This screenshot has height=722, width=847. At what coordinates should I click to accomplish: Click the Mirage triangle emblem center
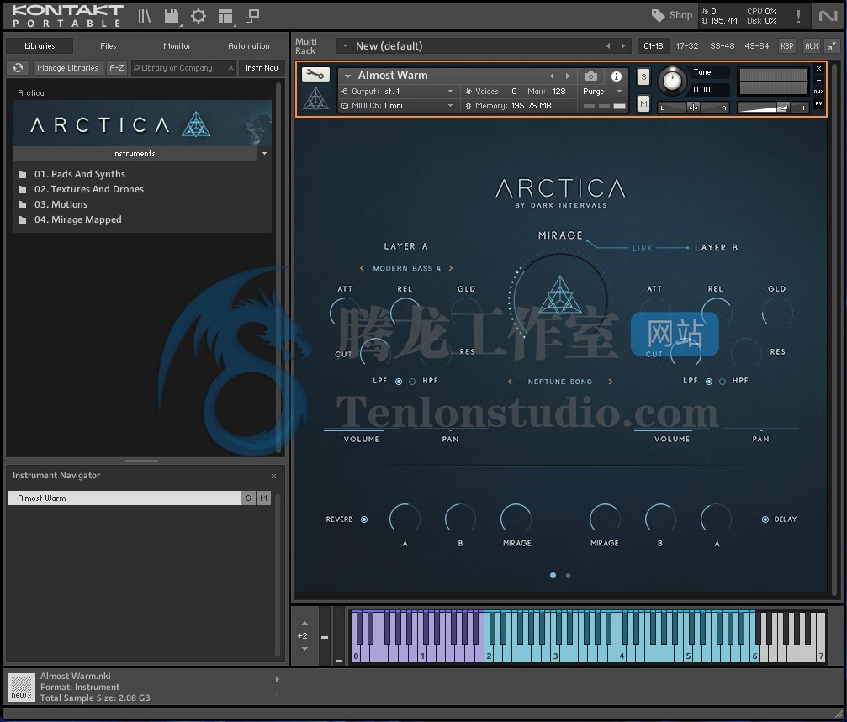click(560, 295)
